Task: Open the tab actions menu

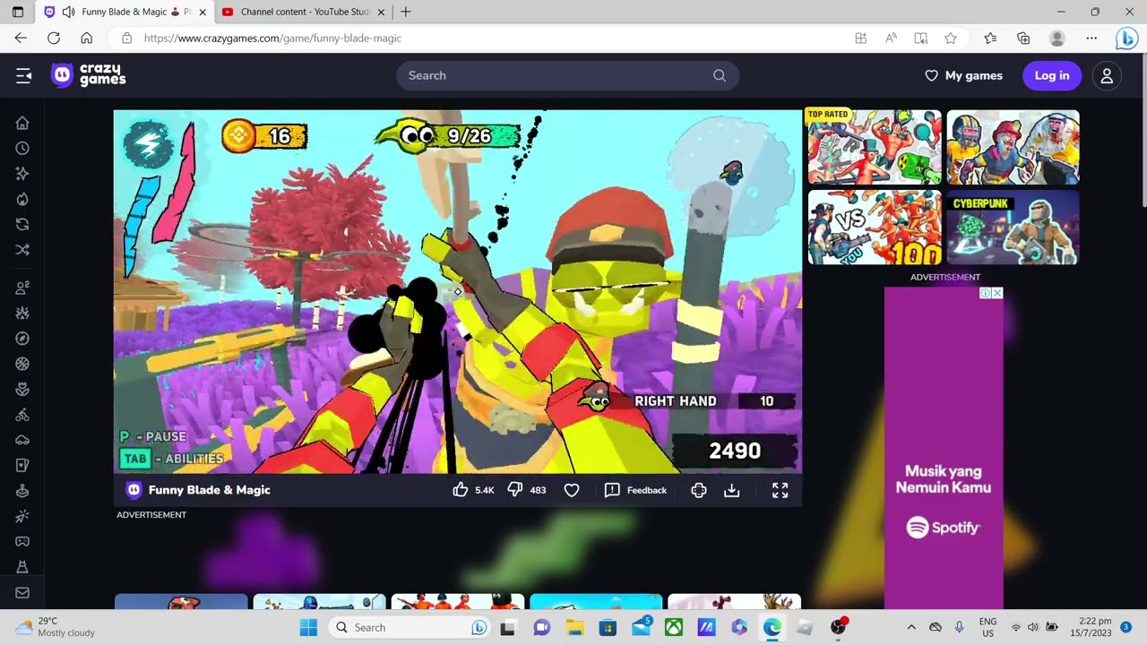Action: click(x=17, y=12)
